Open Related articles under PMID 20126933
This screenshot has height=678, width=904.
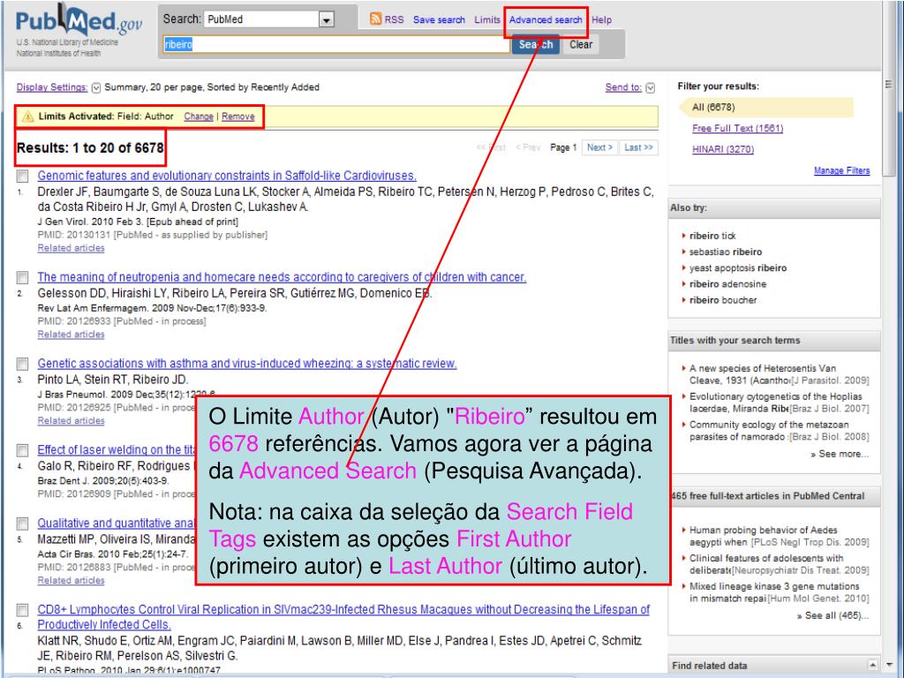tap(71, 335)
